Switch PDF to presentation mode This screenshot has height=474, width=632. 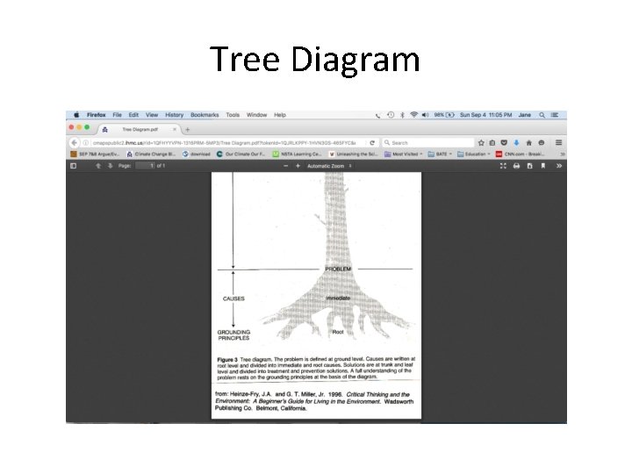point(503,166)
